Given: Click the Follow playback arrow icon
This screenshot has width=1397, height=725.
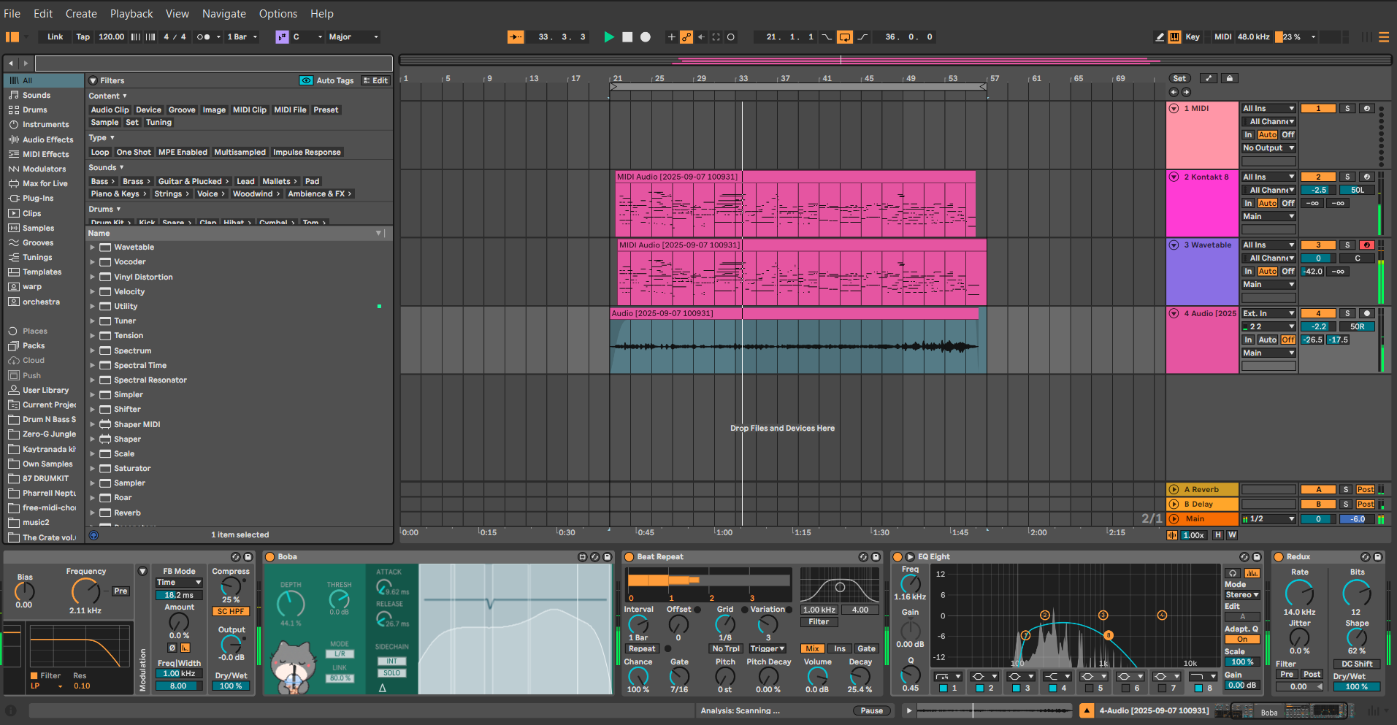Looking at the screenshot, I should (x=516, y=37).
